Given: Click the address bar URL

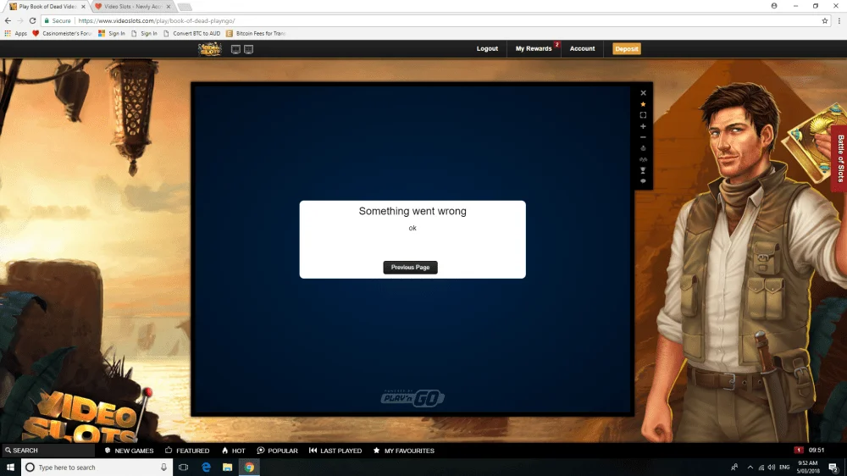Looking at the screenshot, I should pyautogui.click(x=156, y=20).
